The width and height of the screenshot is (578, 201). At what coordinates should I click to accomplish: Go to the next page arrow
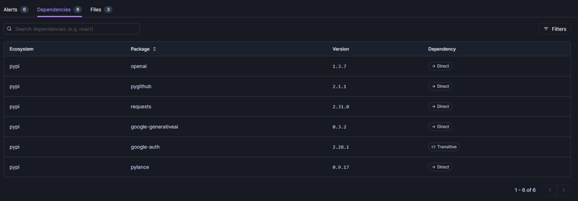[x=564, y=190]
